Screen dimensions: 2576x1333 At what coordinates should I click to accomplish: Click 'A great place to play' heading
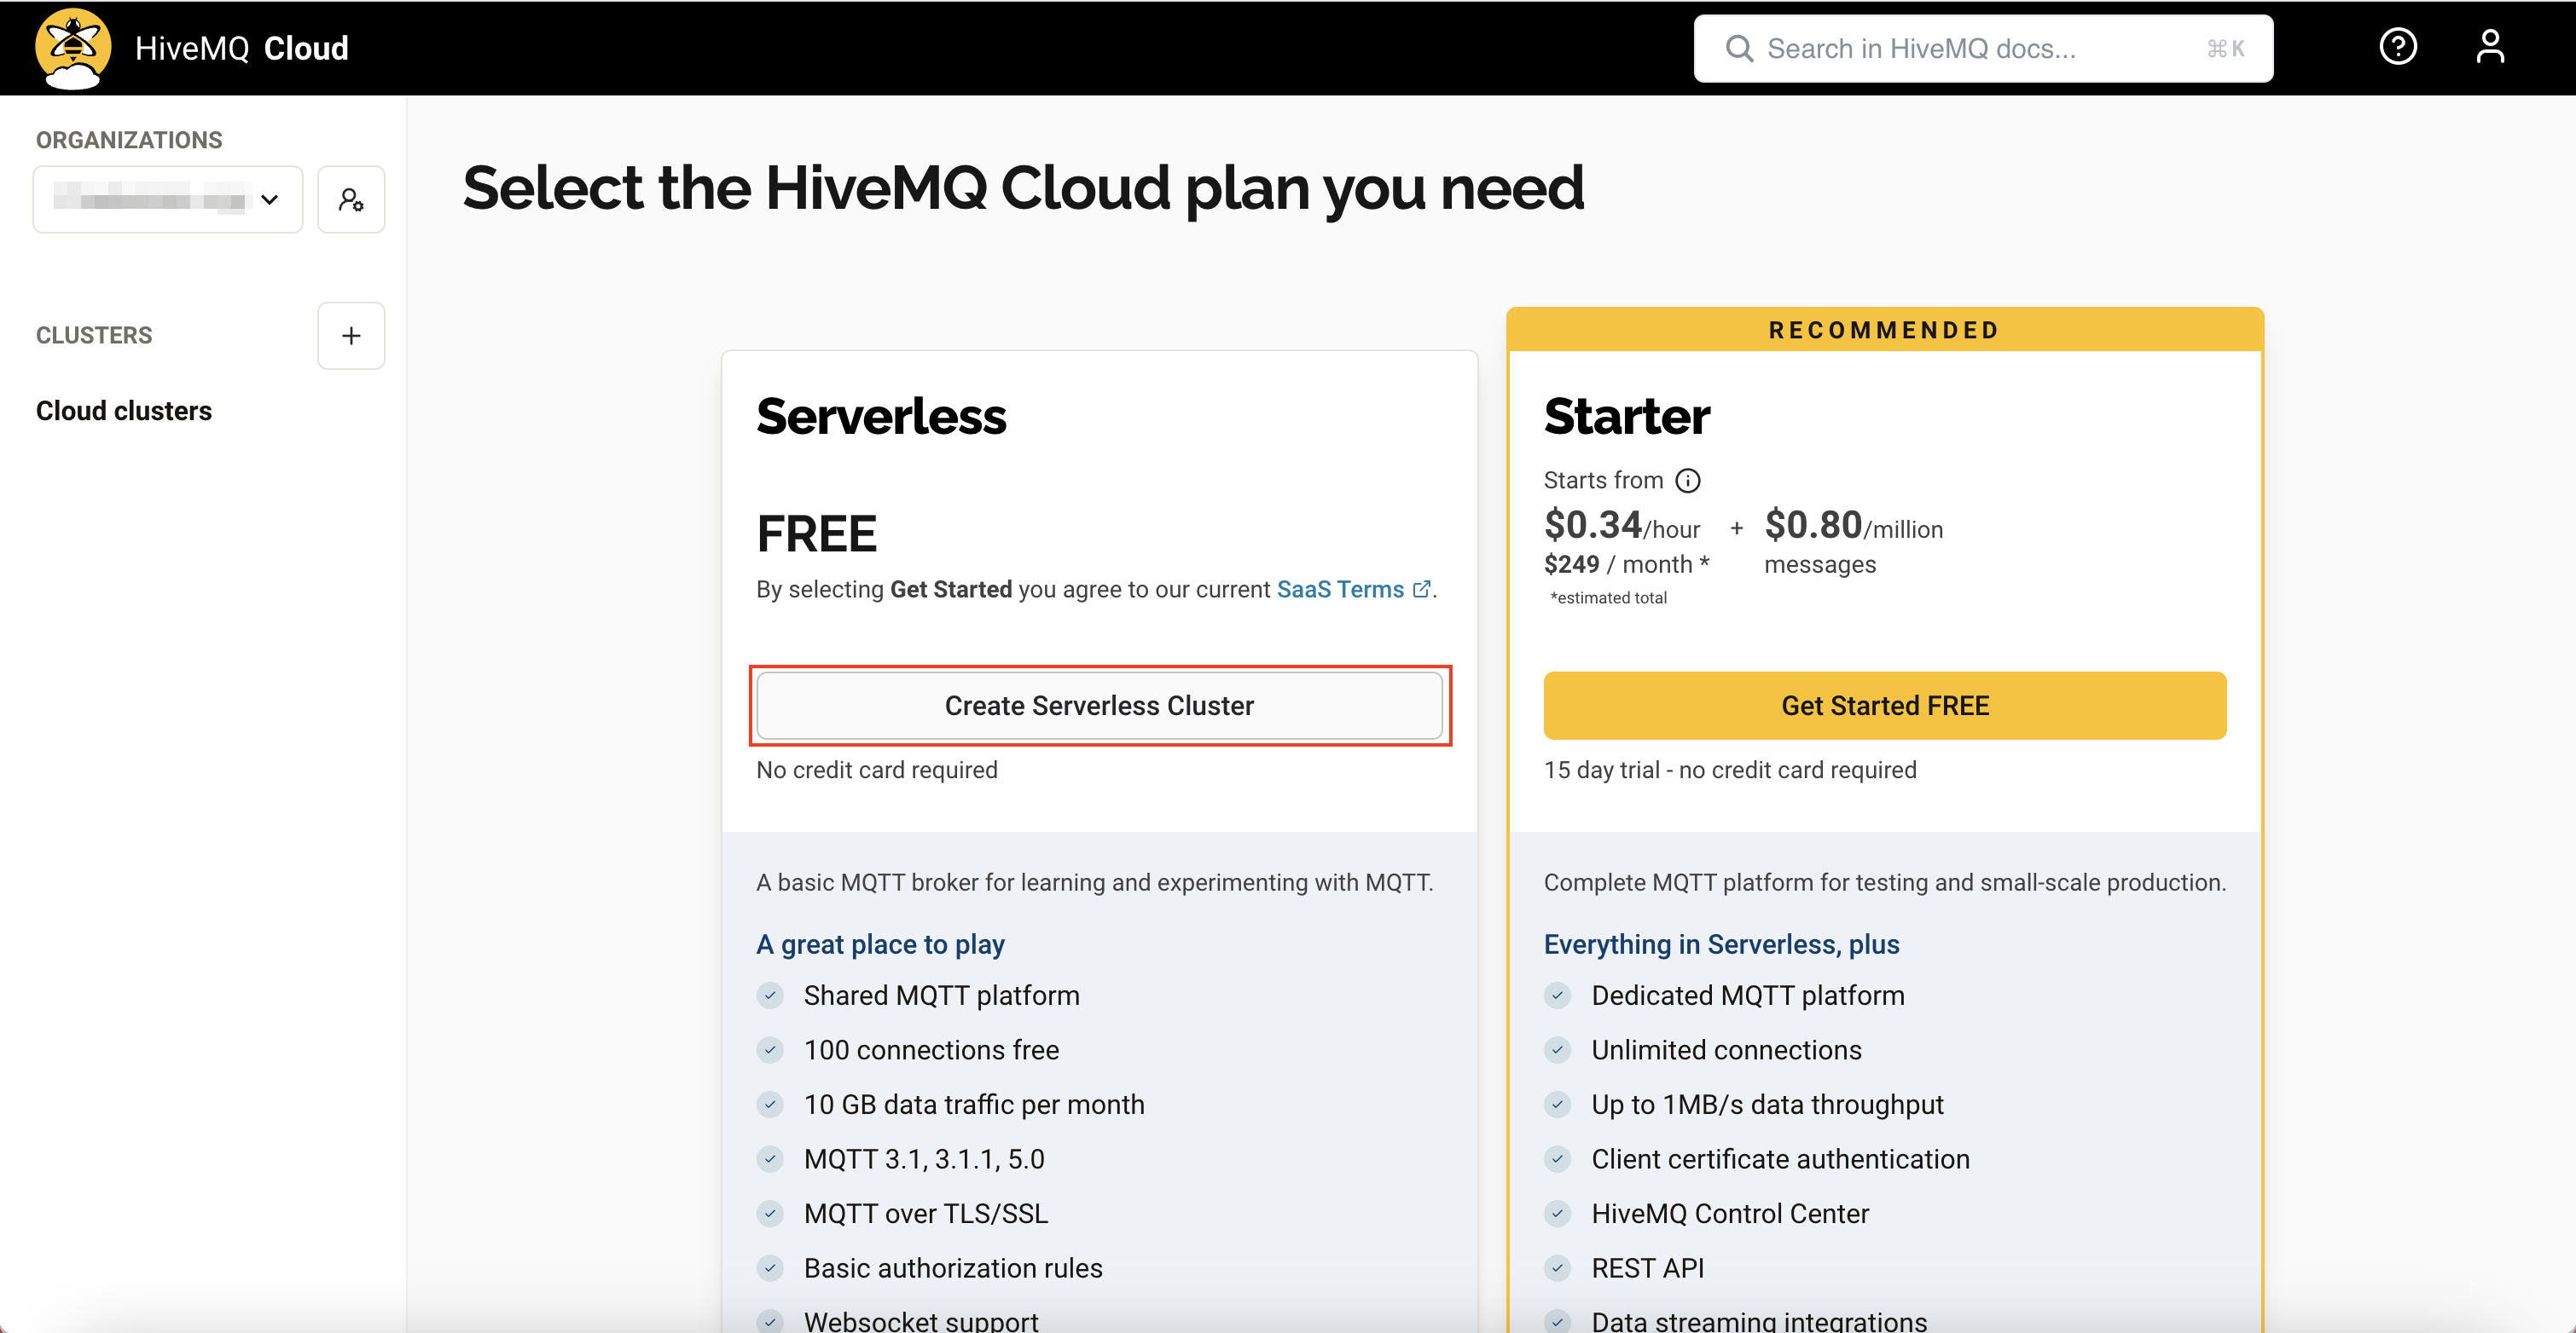[880, 944]
